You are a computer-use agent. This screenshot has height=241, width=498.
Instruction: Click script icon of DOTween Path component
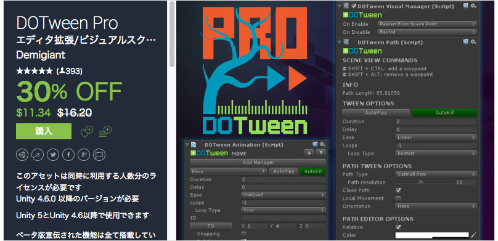click(346, 42)
